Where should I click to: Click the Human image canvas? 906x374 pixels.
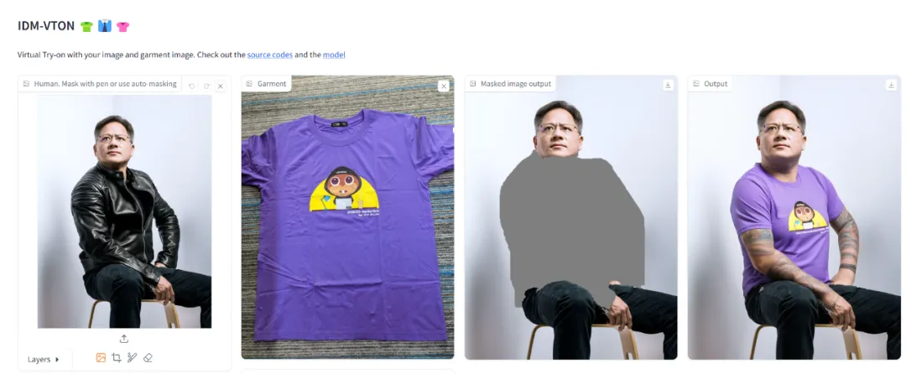tap(124, 211)
